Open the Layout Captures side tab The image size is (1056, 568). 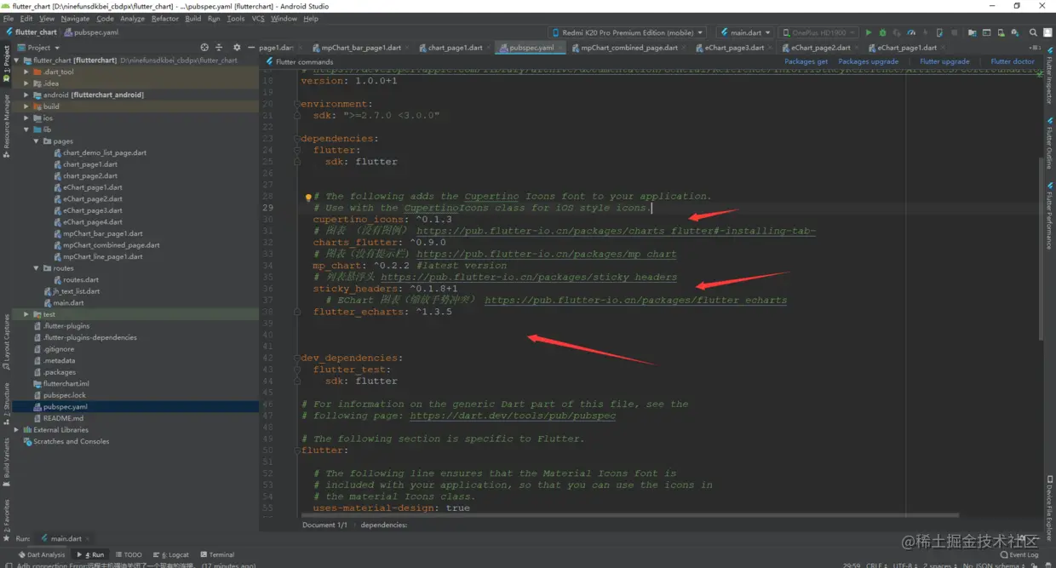[6, 341]
